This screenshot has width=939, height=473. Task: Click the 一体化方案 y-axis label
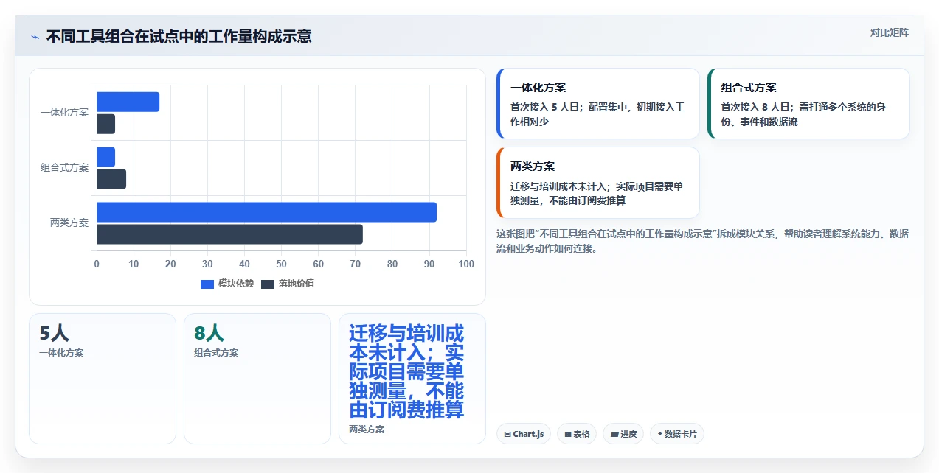coord(64,113)
